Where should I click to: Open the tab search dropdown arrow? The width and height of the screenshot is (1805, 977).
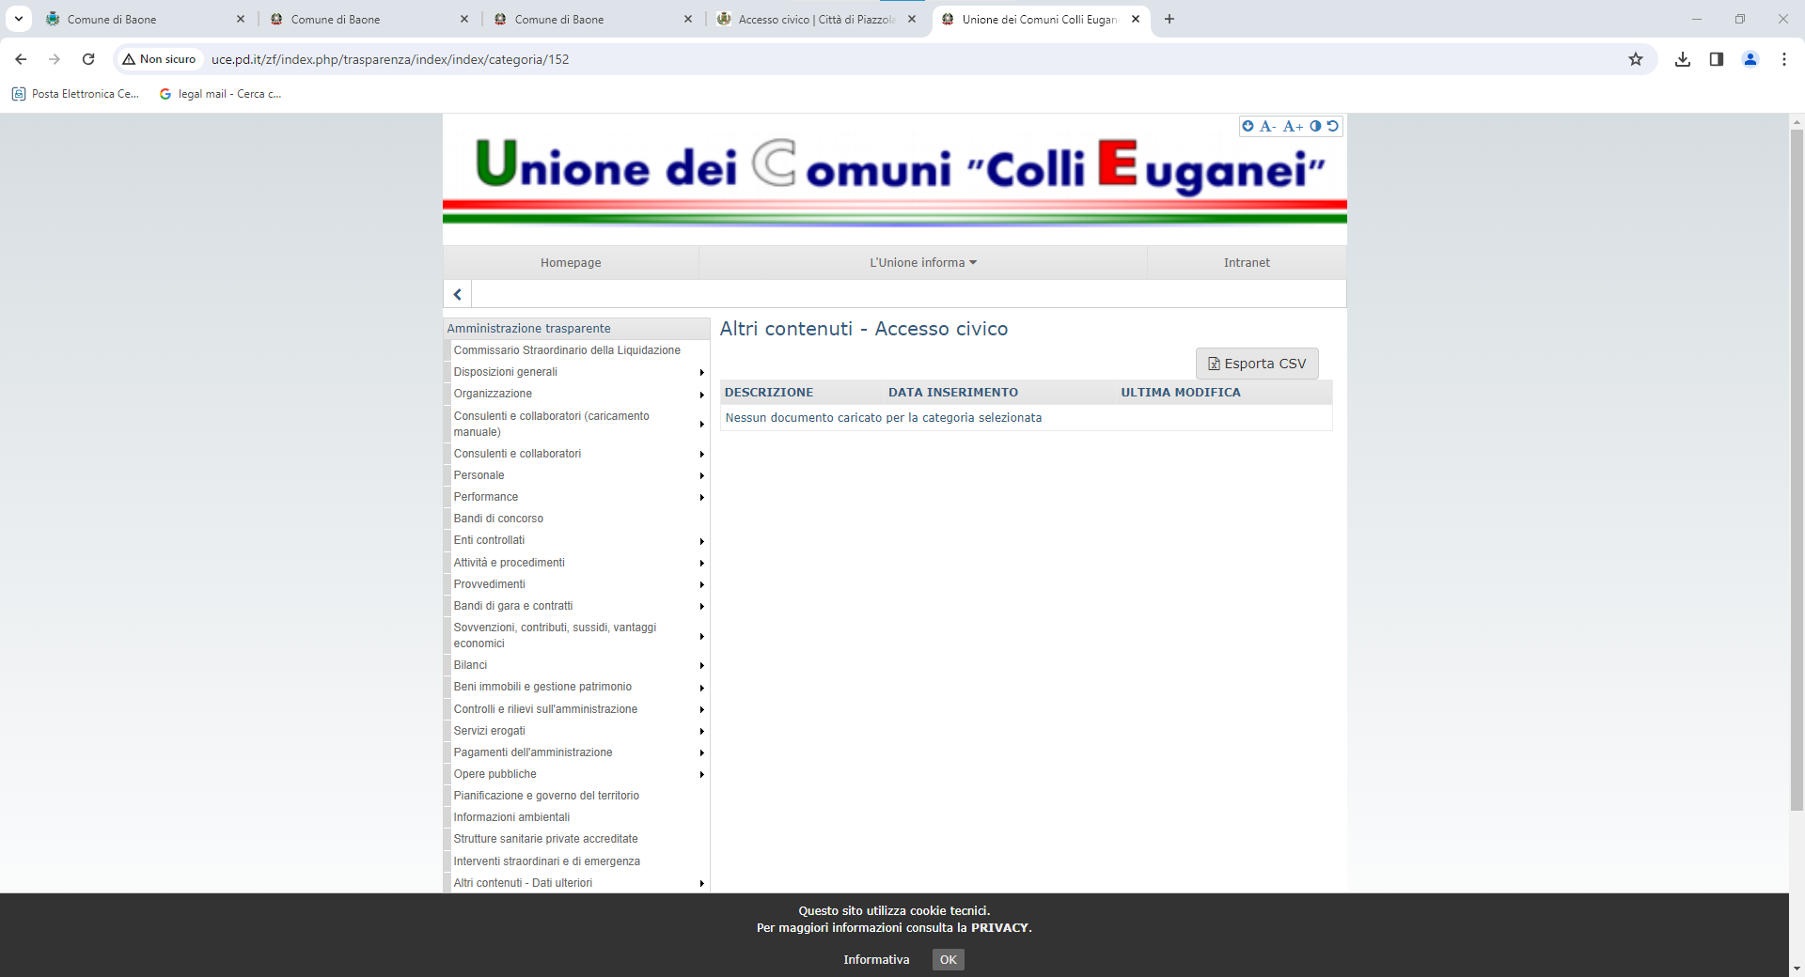tap(19, 19)
